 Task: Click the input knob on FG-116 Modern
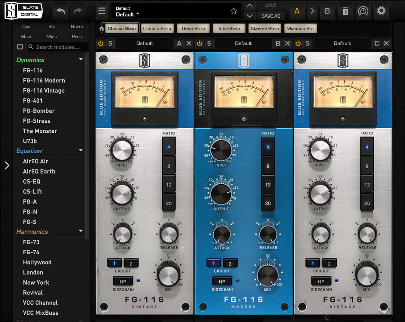[x=221, y=150]
